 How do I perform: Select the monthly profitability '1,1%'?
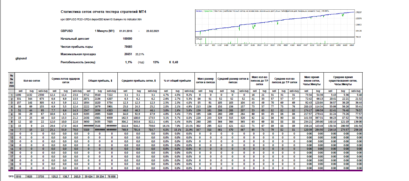coord(129,62)
